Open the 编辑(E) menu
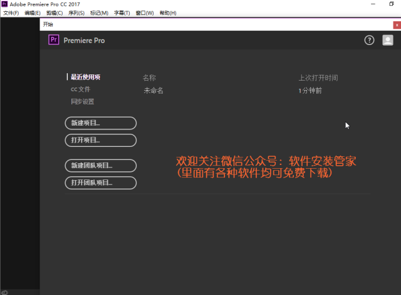 [x=33, y=12]
